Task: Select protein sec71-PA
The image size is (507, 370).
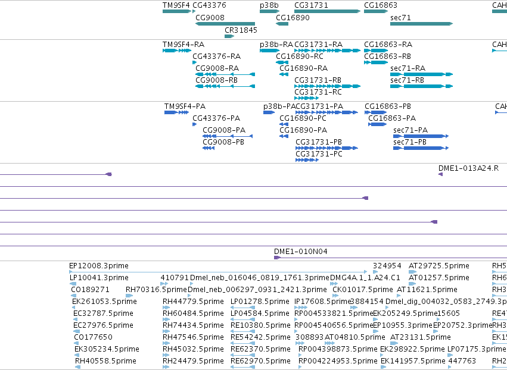Action: click(x=410, y=130)
